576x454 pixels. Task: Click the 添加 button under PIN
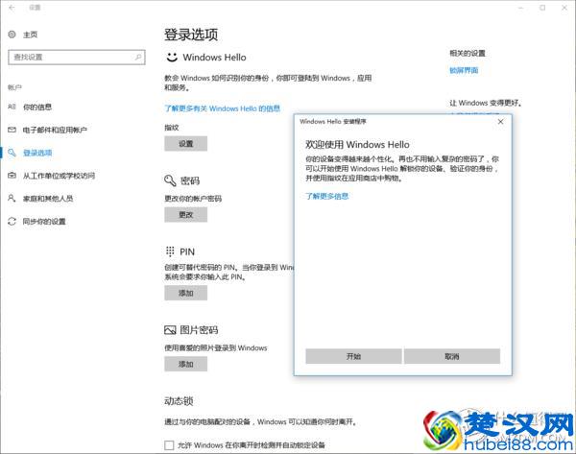point(186,293)
